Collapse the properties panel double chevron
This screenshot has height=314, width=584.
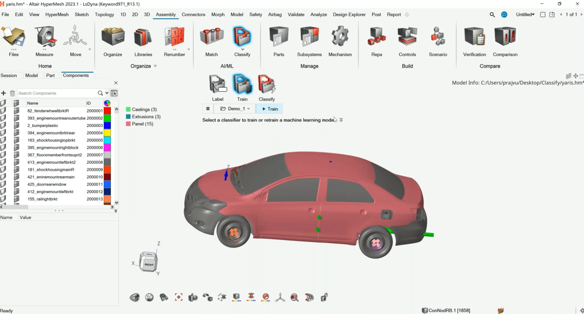point(116,211)
